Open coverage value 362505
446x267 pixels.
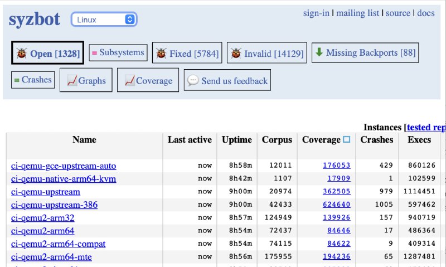click(x=337, y=191)
